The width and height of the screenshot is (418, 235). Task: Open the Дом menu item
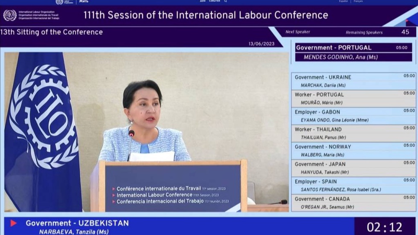click(203, 1)
